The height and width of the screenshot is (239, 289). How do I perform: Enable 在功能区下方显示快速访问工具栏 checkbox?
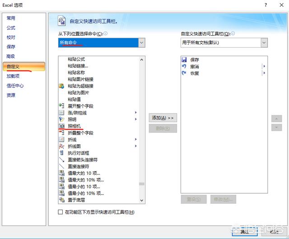click(60, 212)
